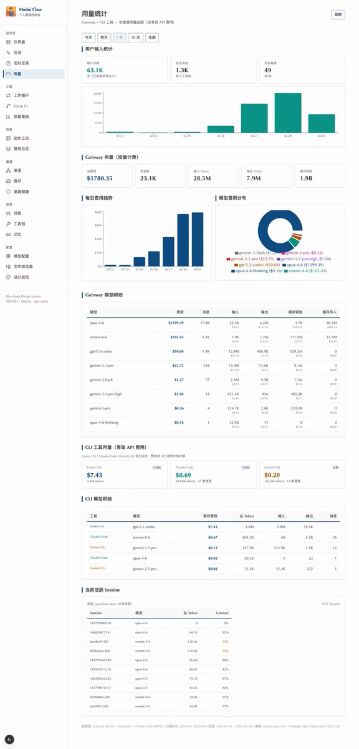Click the 订阅制 badge on Codex CLI card
This screenshot has height=749, width=359.
158,467
